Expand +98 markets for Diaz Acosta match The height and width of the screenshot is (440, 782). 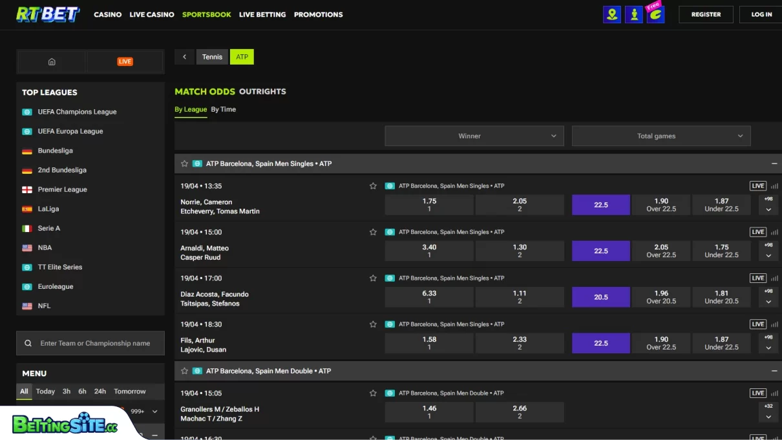(768, 297)
